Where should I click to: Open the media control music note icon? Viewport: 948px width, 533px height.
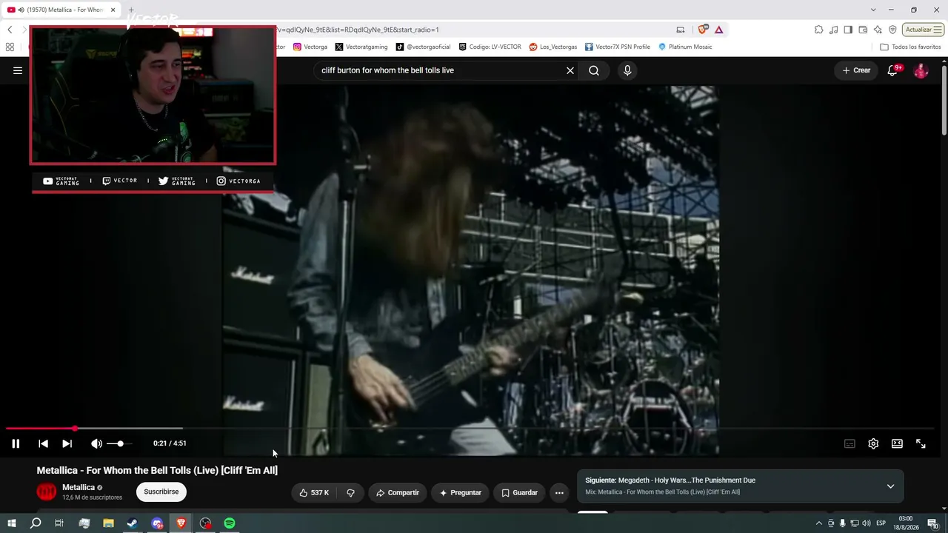coord(833,30)
